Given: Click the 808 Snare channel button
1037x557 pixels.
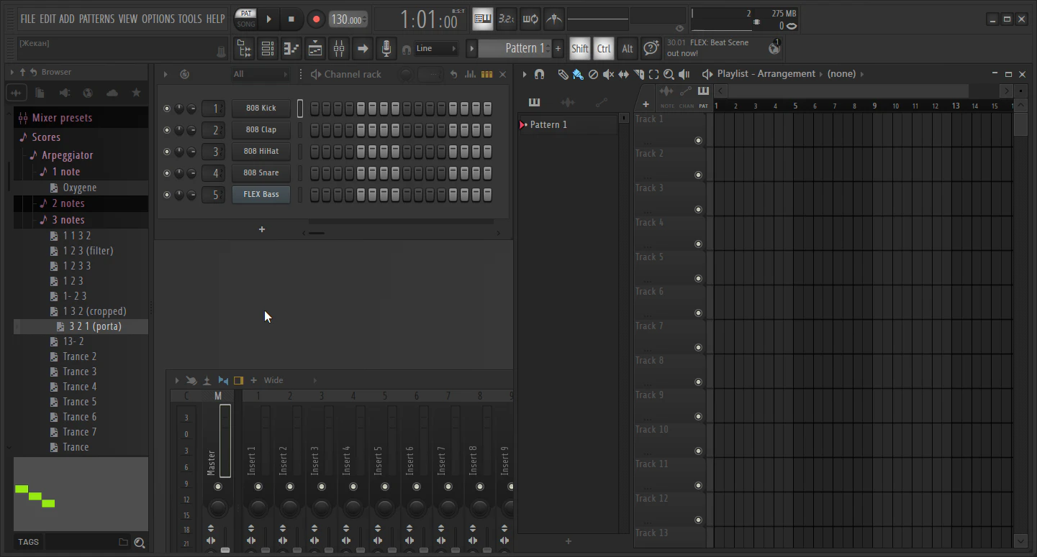Looking at the screenshot, I should [x=261, y=172].
